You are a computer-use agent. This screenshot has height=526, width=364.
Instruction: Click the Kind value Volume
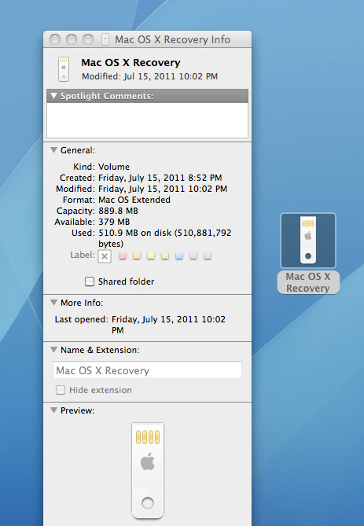point(114,167)
